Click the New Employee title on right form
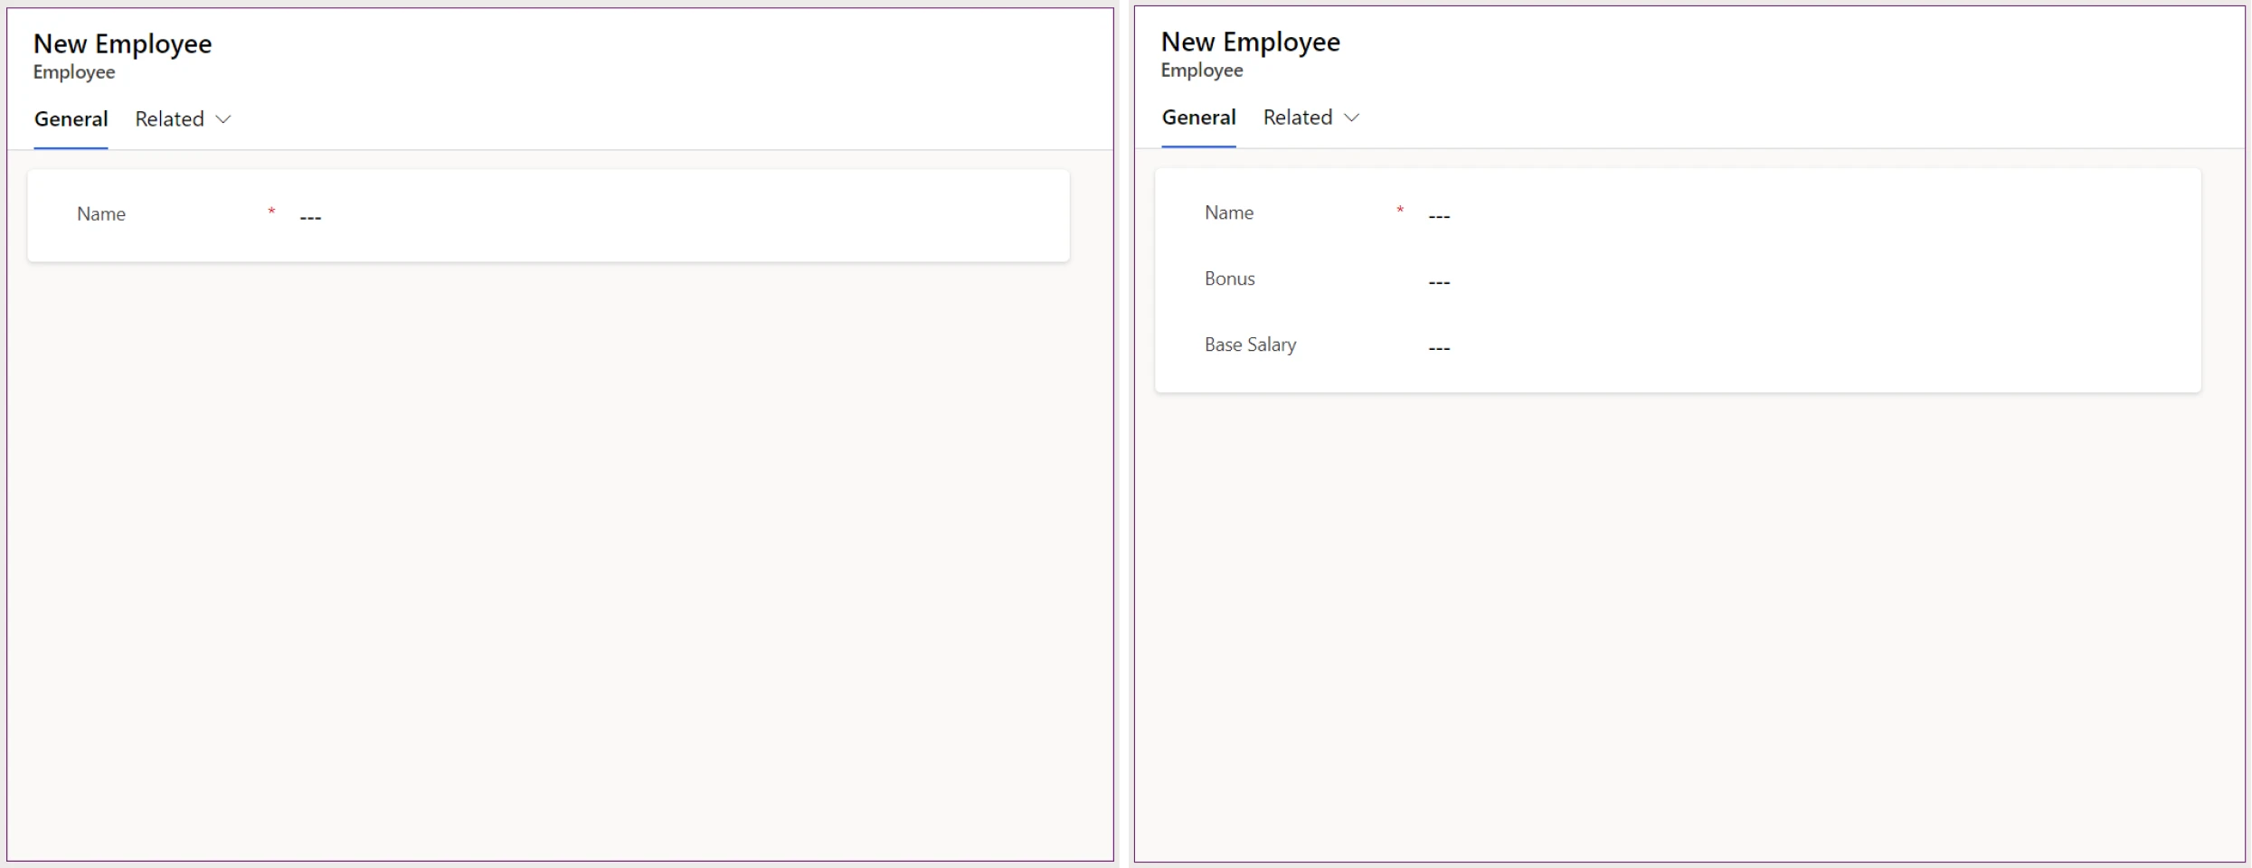Image resolution: width=2252 pixels, height=868 pixels. (x=1251, y=42)
